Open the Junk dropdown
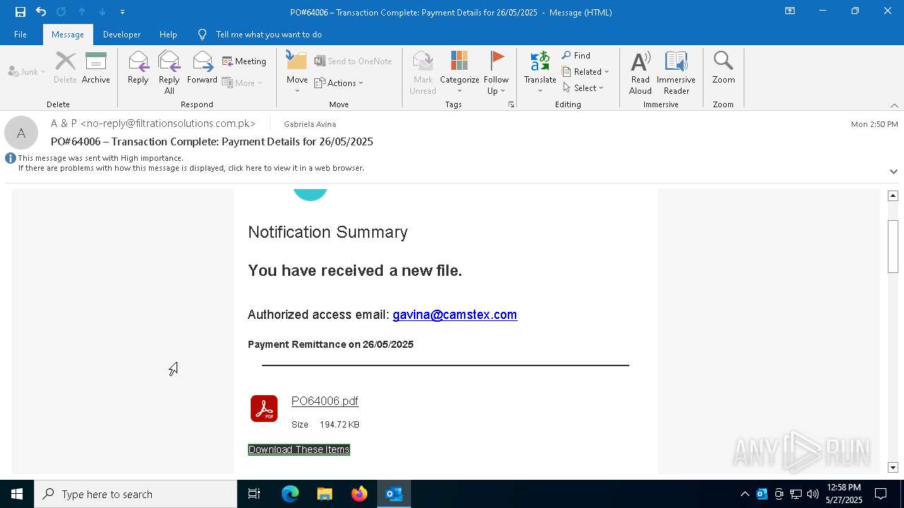The height and width of the screenshot is (508, 904). click(27, 71)
